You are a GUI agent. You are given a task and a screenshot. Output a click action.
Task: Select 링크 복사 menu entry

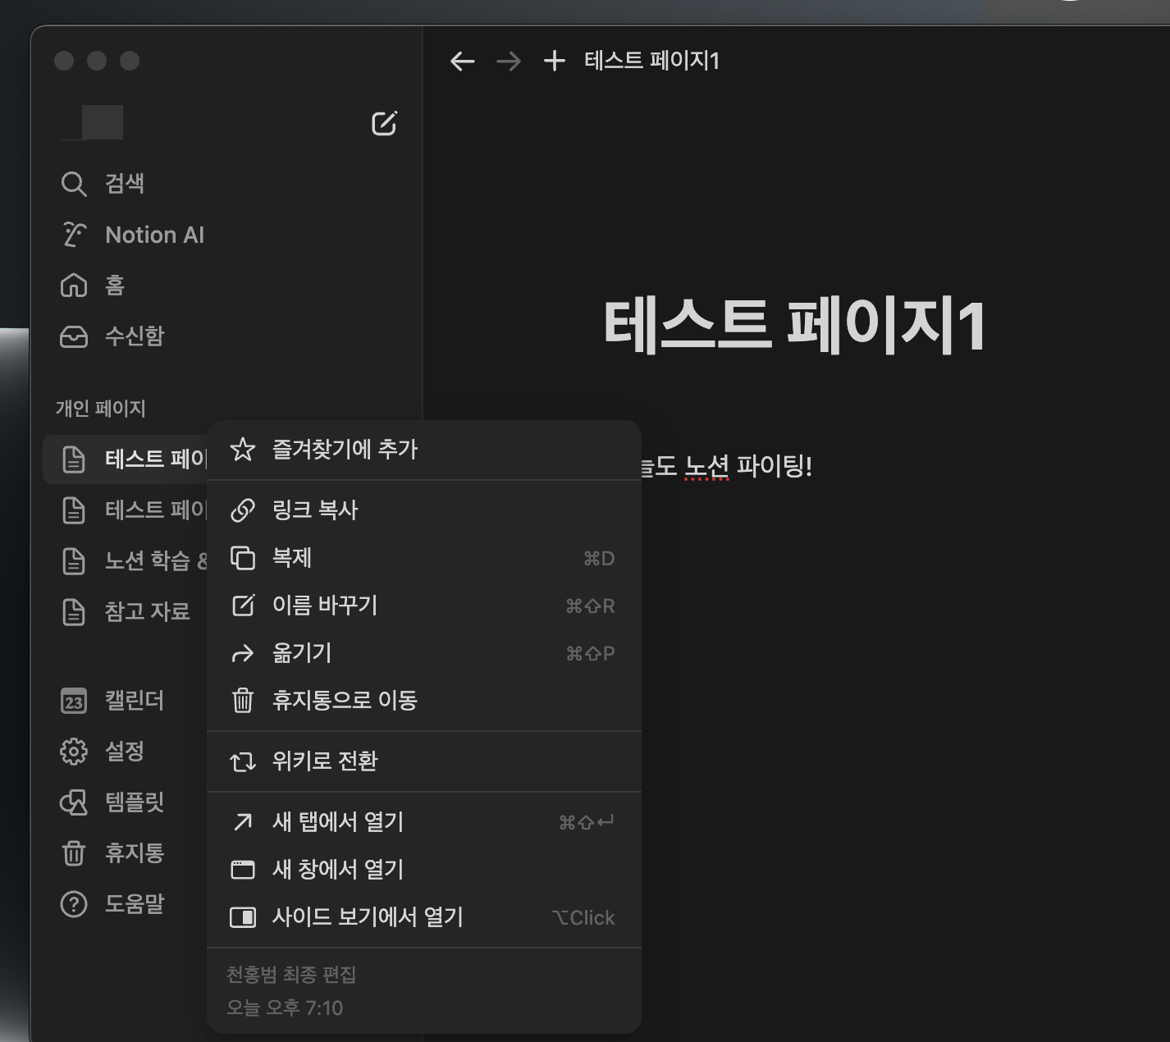point(423,510)
